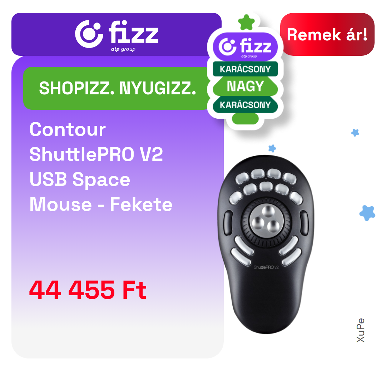Click the green star atop Christmas tree badge

click(x=246, y=23)
